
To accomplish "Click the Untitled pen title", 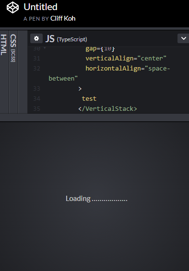I will point(40,7).
